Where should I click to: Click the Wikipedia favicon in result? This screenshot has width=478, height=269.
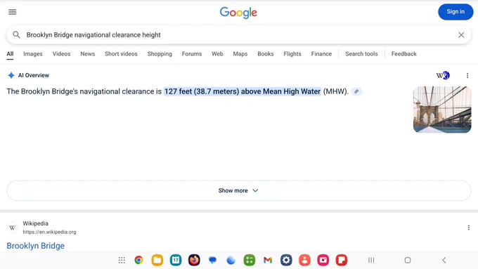coord(13,228)
